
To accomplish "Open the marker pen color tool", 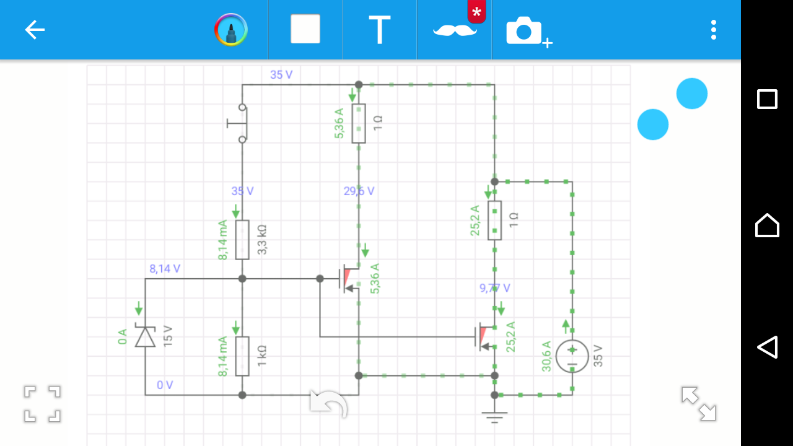I will coord(231,30).
